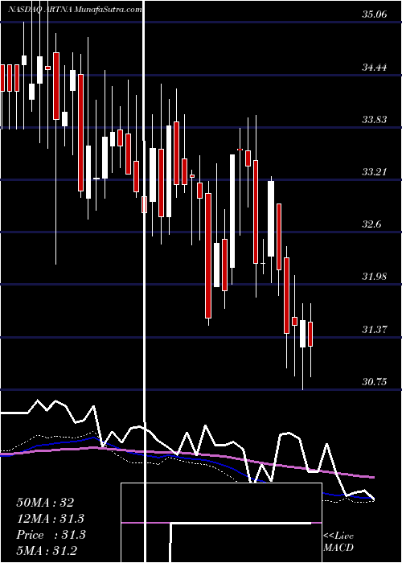Click the <<Live MACD label
Screen dimensions: 402x563
(338, 541)
